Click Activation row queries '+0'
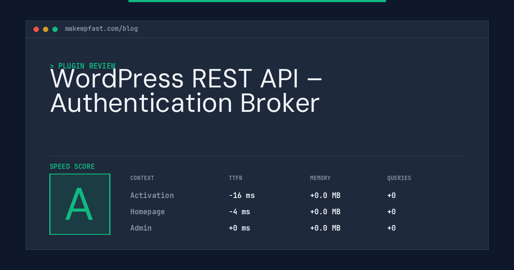Image resolution: width=514 pixels, height=270 pixels. [391, 195]
